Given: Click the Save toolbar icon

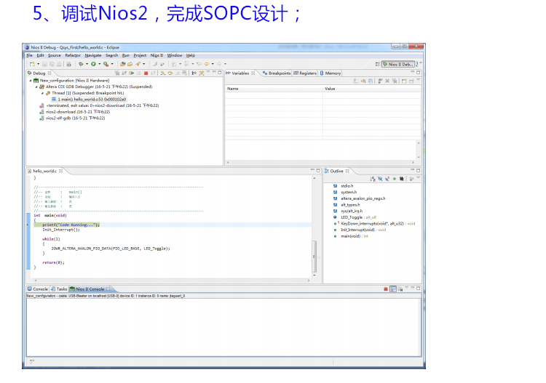Looking at the screenshot, I should [44, 64].
